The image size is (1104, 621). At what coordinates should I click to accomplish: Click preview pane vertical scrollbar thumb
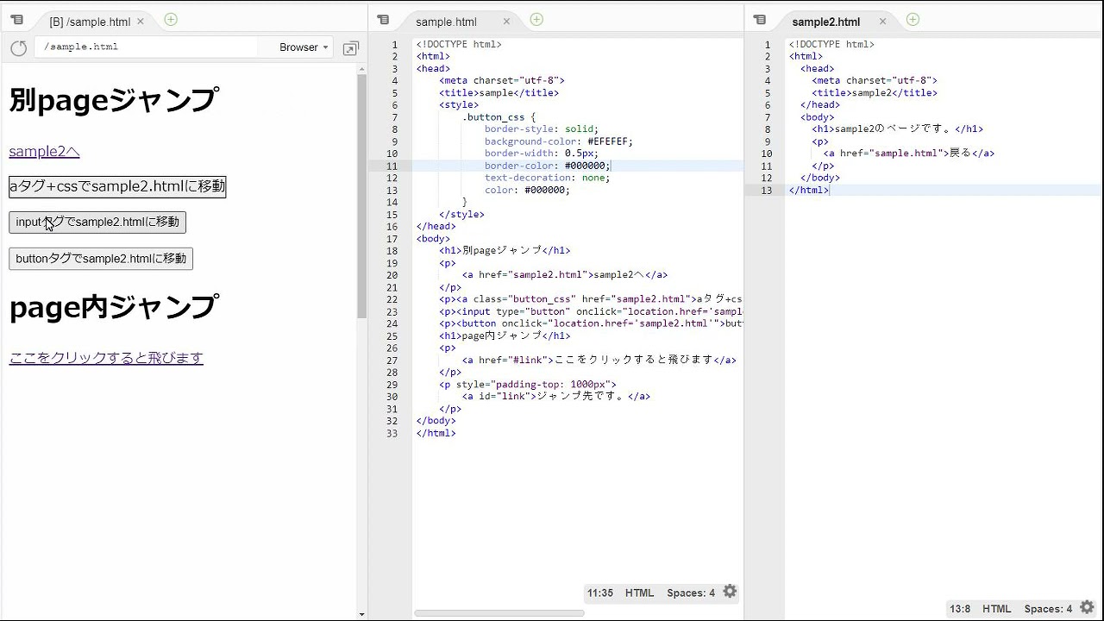(x=362, y=197)
